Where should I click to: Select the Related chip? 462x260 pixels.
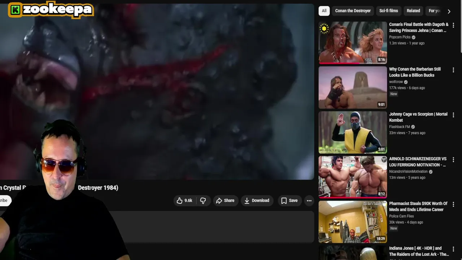[413, 11]
